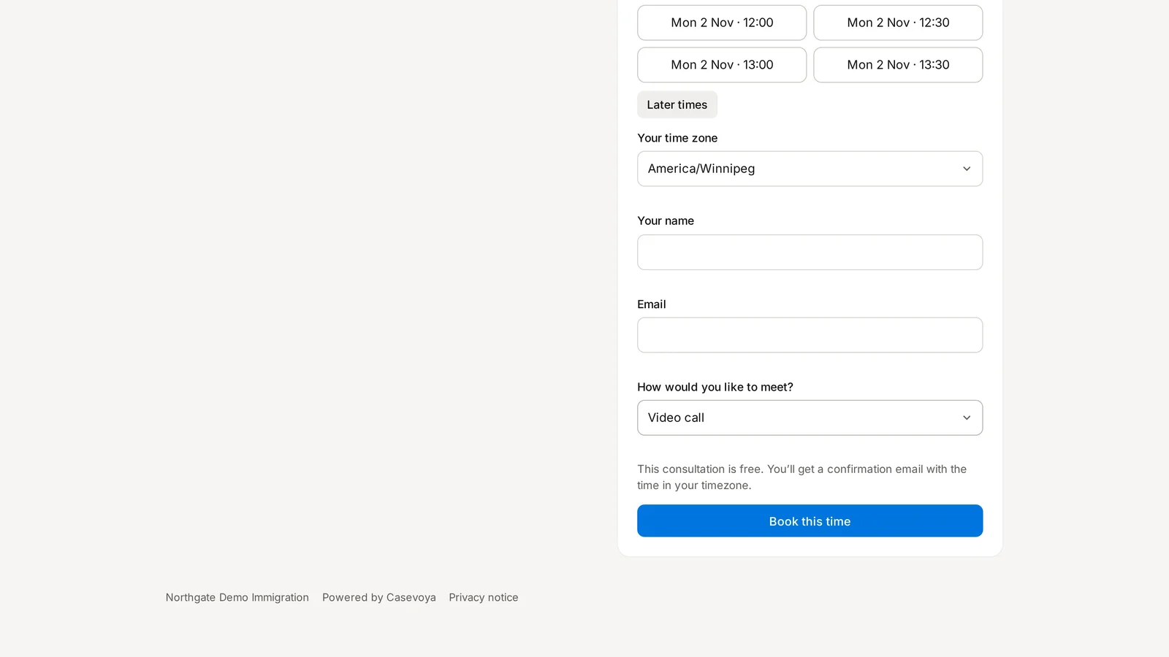The height and width of the screenshot is (657, 1169).
Task: Open the Video call meeting type dropdown
Action: pos(810,418)
